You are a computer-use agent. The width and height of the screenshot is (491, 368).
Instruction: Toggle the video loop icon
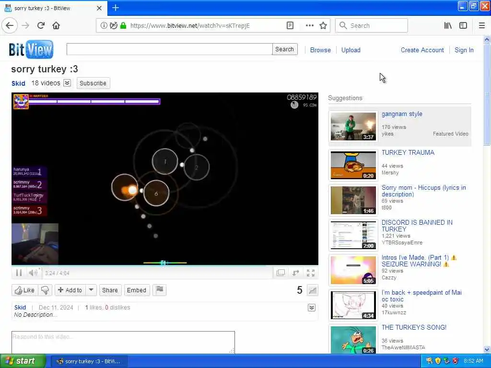295,273
